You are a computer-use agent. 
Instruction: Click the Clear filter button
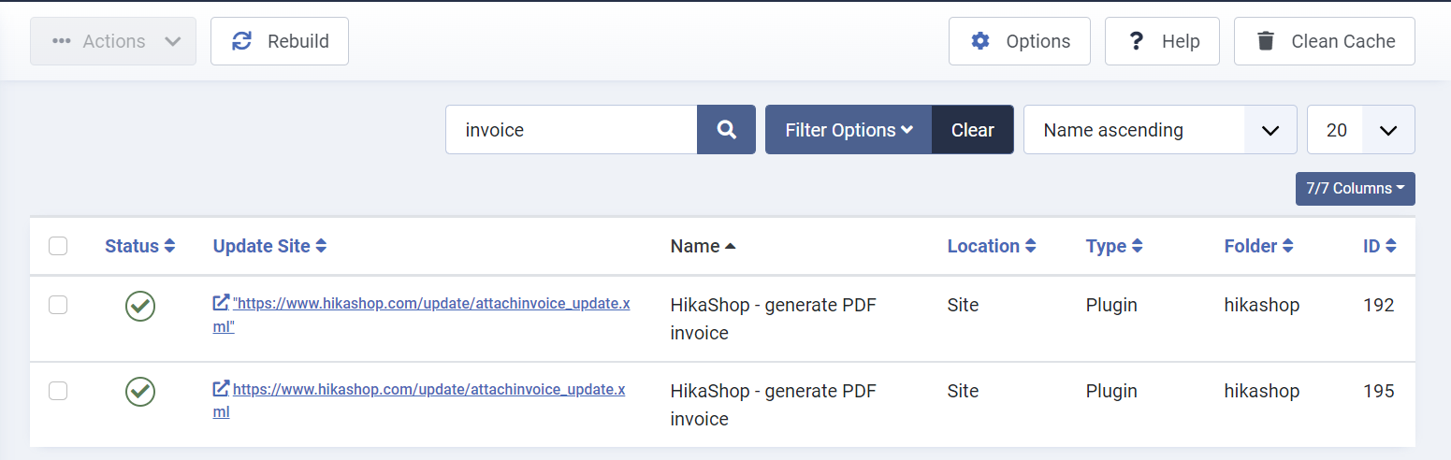[972, 130]
